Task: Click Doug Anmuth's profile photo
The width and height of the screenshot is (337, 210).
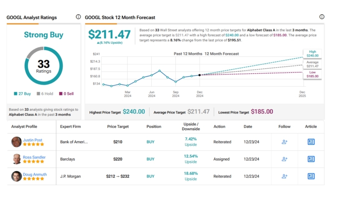Action: tap(17, 176)
